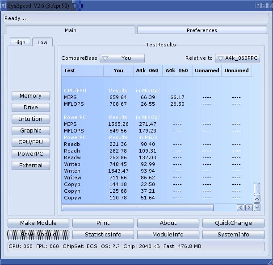Open the window menu icon in title bar
Viewport: 273px width, 265px height.
click(x=3, y=5)
